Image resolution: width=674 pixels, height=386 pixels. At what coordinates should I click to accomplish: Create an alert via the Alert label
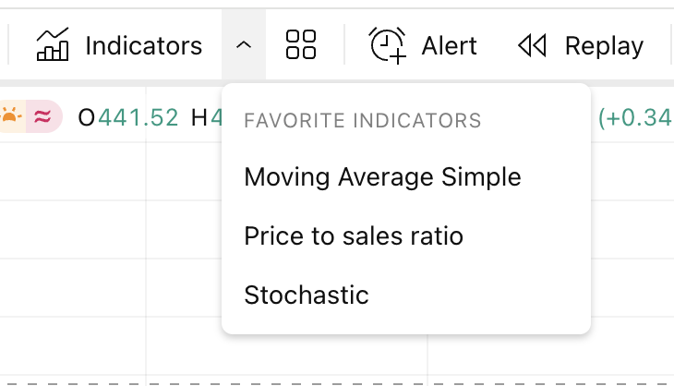(x=449, y=45)
